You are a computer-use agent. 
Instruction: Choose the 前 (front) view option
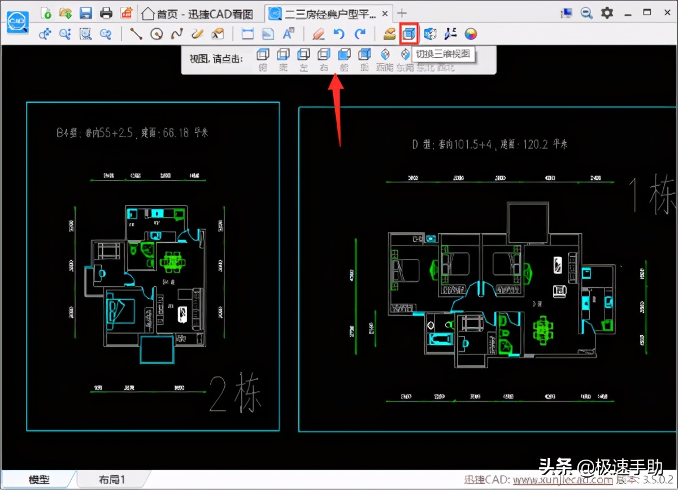[x=344, y=55]
